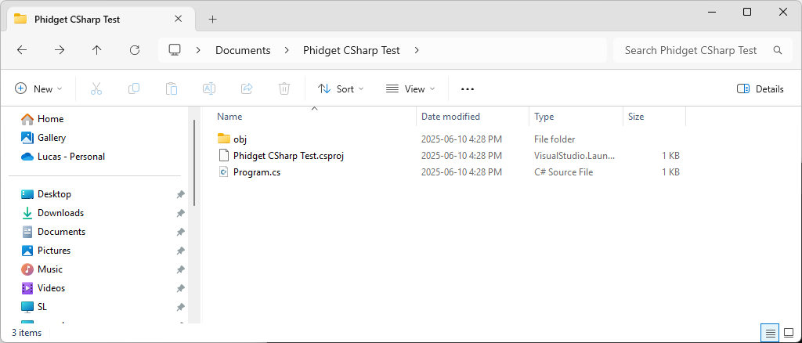Click the Share icon in toolbar
Viewport: 802px width, 343px height.
coord(247,89)
